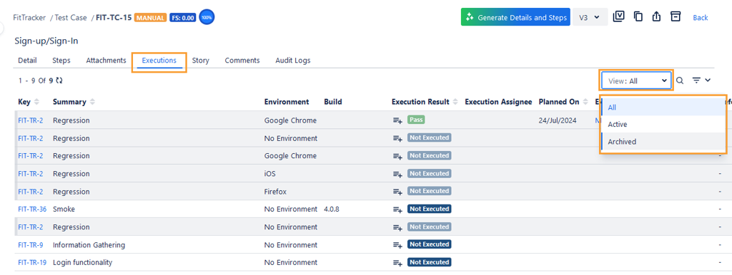Click the share/export icon in the header
Image resolution: width=732 pixels, height=275 pixels.
click(656, 17)
